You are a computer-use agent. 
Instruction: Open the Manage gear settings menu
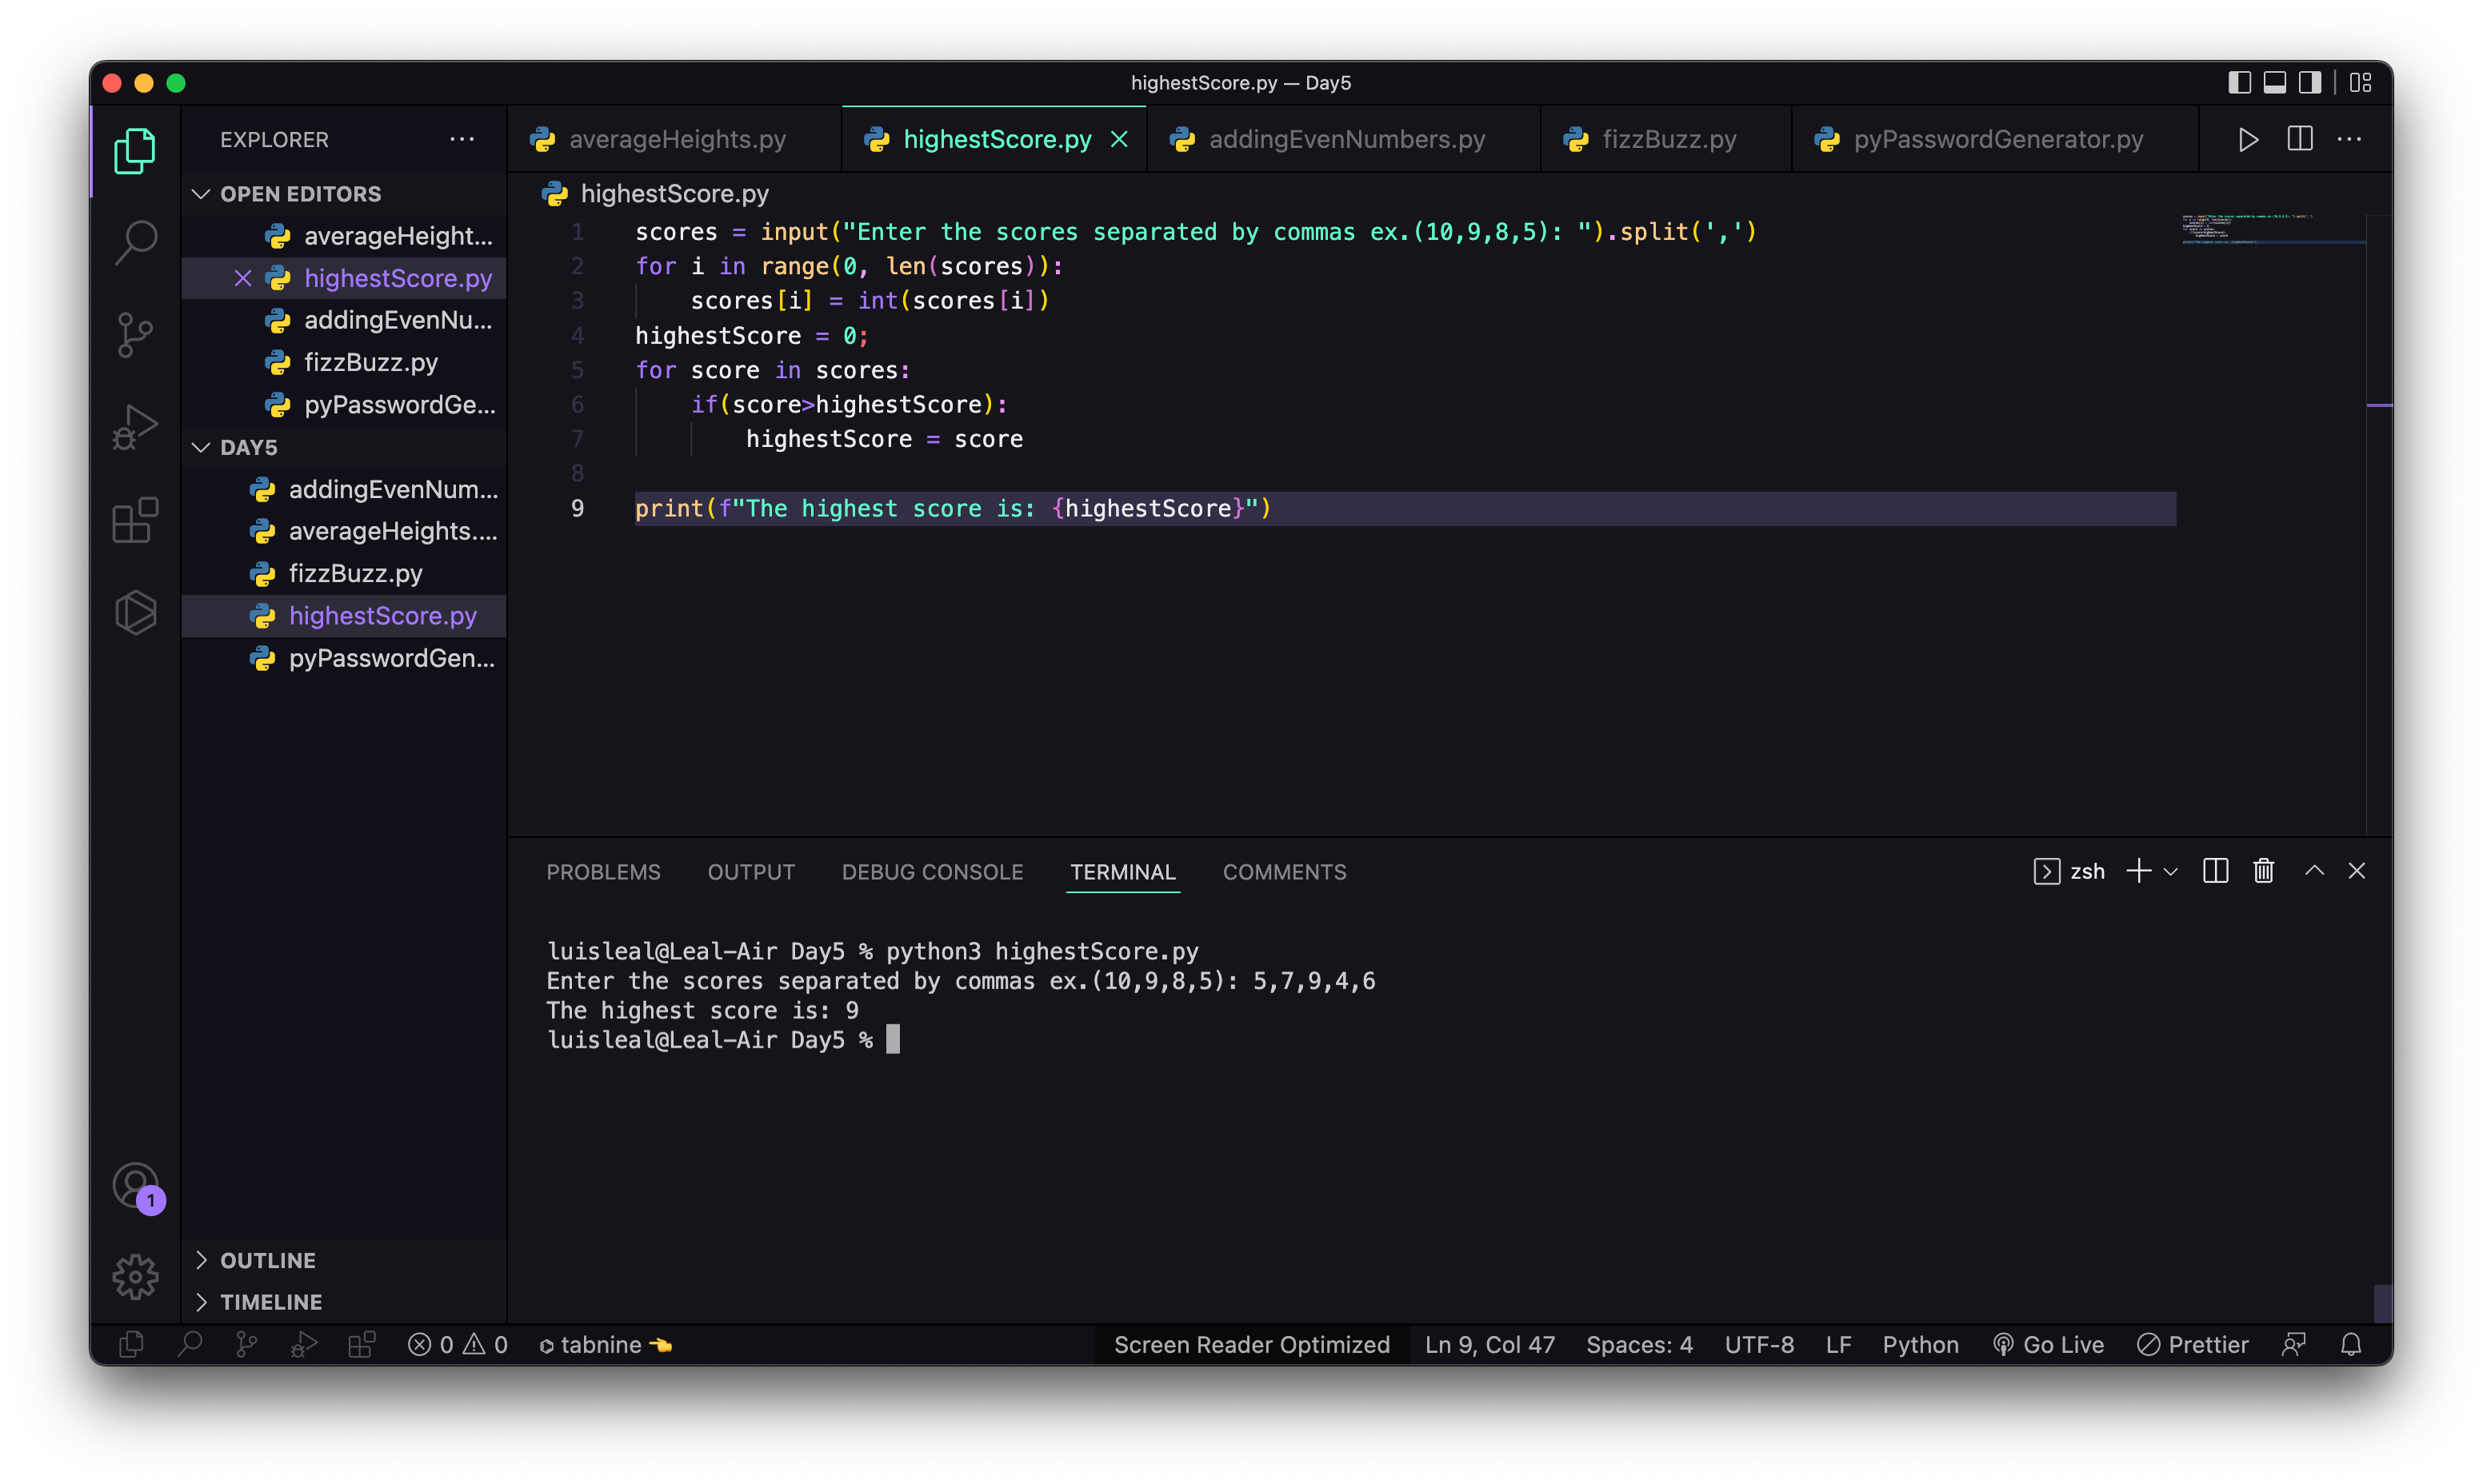[x=135, y=1277]
